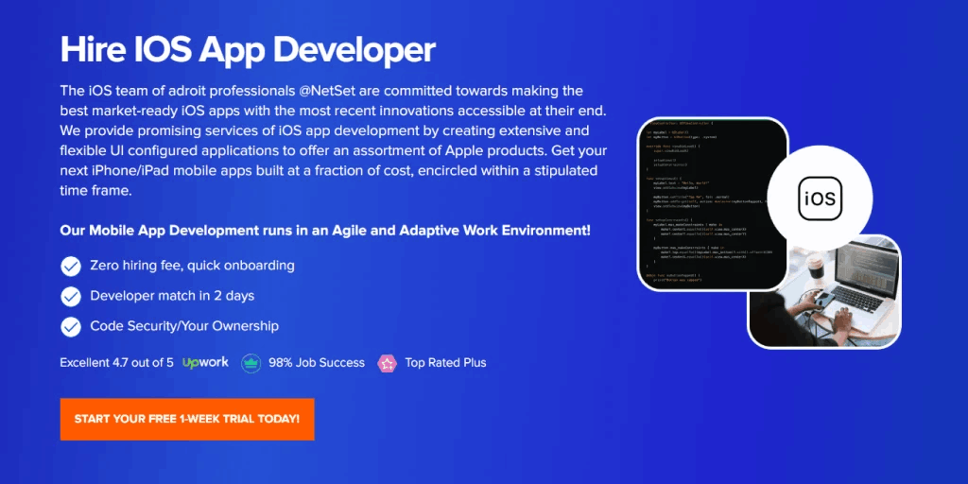Click the Top Rated Plus label
The image size is (968, 484).
pos(446,362)
